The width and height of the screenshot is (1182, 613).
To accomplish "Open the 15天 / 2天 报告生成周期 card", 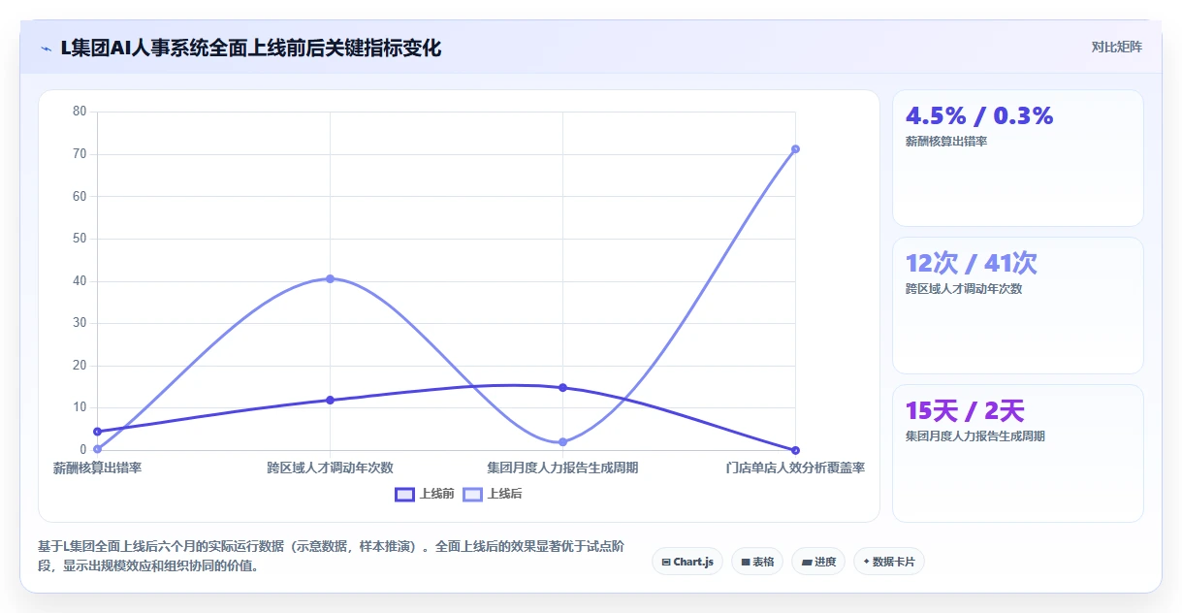I will click(x=1018, y=453).
